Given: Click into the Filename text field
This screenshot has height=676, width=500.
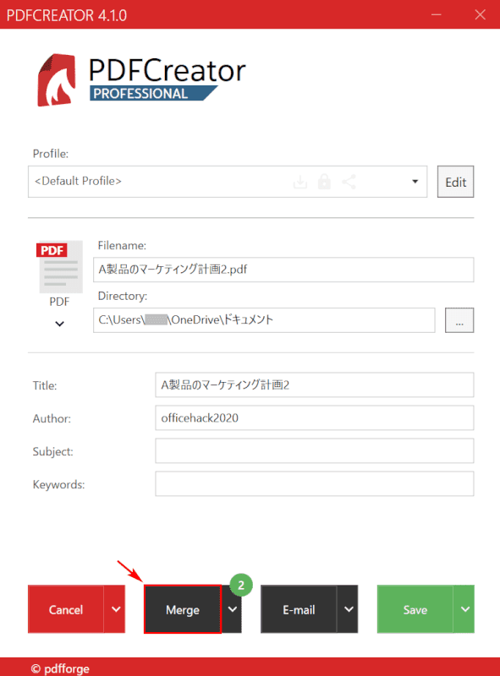Looking at the screenshot, I should point(283,270).
